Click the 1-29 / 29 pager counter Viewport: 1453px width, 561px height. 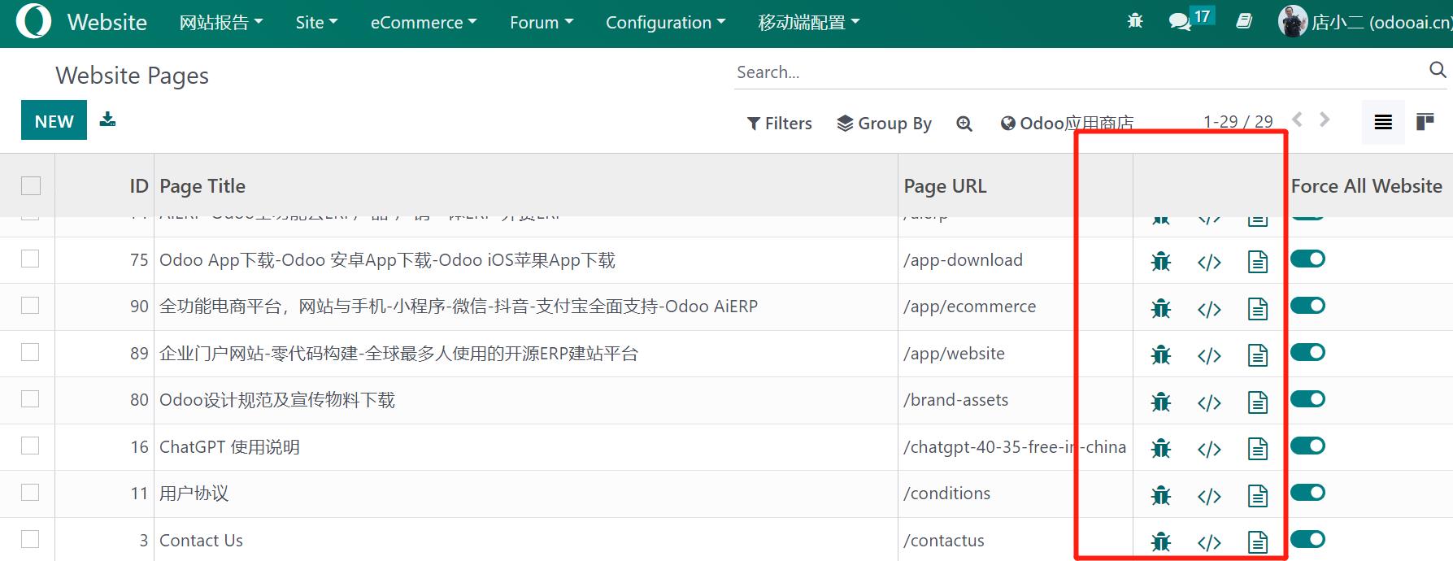tap(1238, 121)
